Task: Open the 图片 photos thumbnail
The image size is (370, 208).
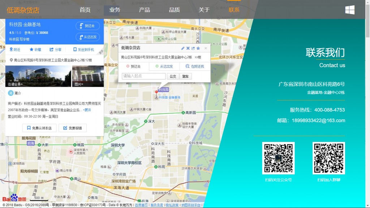Action: [x=88, y=76]
